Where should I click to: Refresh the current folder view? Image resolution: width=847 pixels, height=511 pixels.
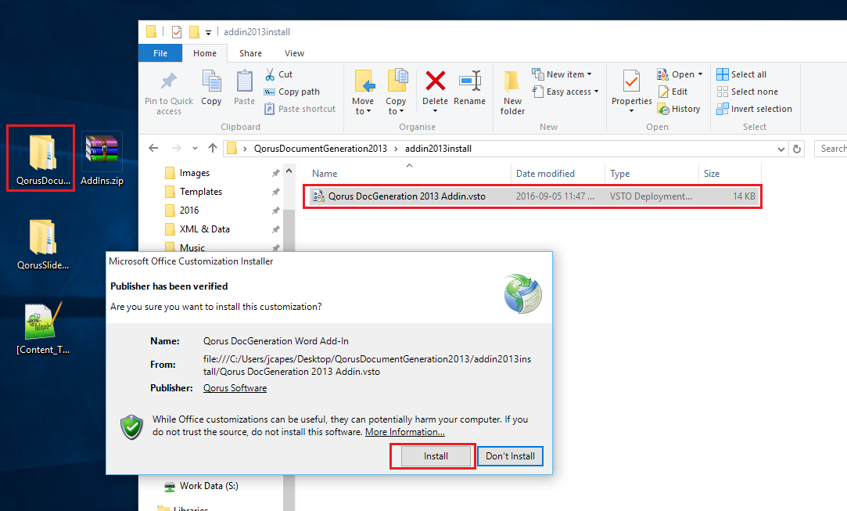point(797,149)
